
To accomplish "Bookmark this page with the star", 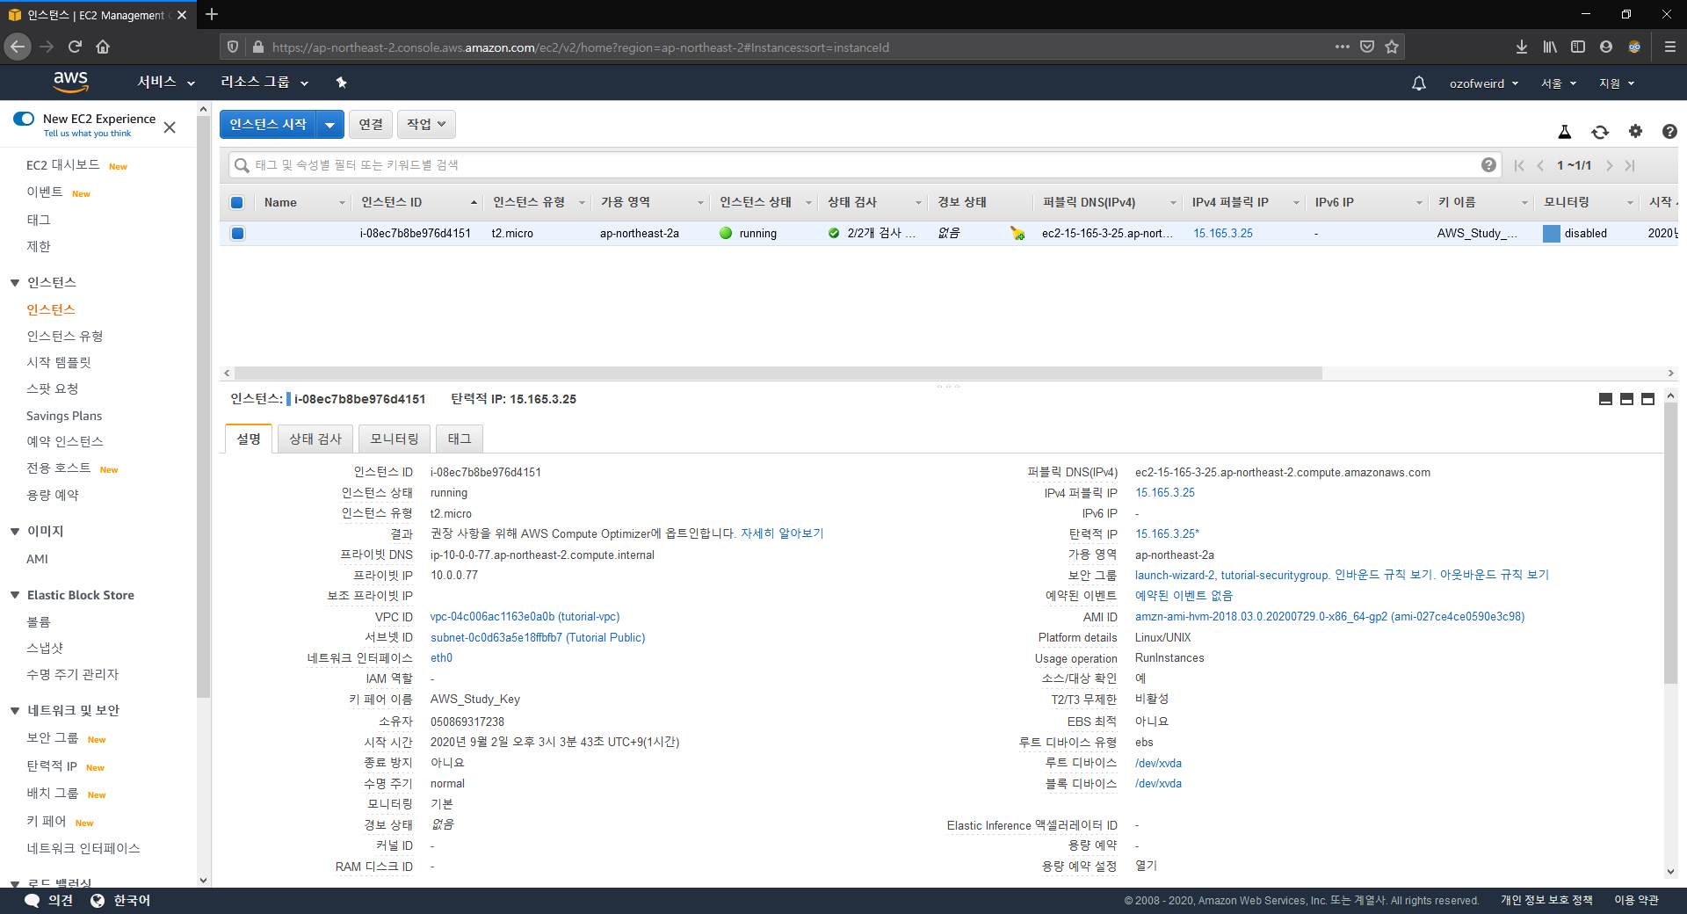I will click(x=1392, y=47).
